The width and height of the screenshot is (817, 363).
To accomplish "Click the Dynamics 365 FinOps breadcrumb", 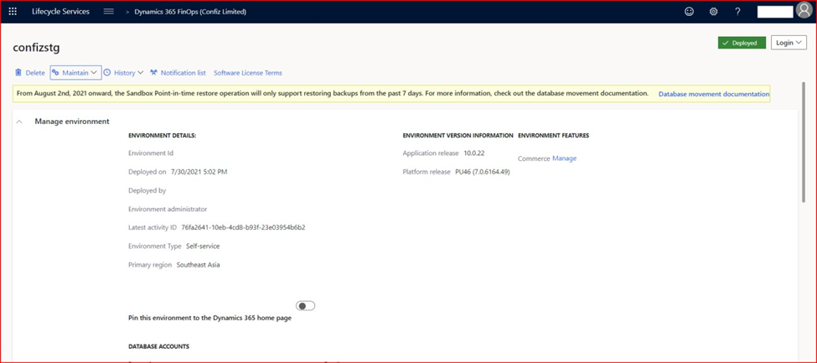I will (x=192, y=12).
